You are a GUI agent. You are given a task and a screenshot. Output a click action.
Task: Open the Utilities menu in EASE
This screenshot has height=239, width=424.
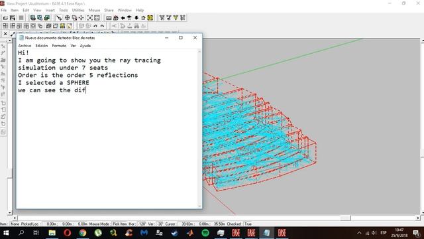[78, 10]
